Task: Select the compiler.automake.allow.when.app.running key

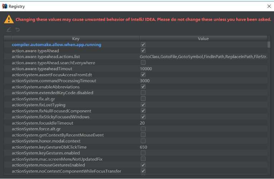Action: point(57,45)
